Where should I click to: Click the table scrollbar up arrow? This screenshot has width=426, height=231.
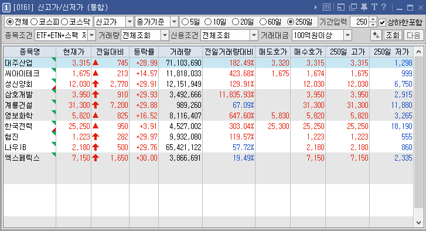(x=418, y=52)
